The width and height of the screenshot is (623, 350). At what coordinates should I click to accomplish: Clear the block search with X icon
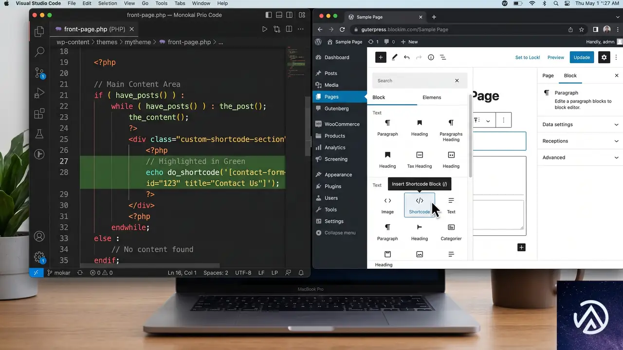(x=457, y=81)
